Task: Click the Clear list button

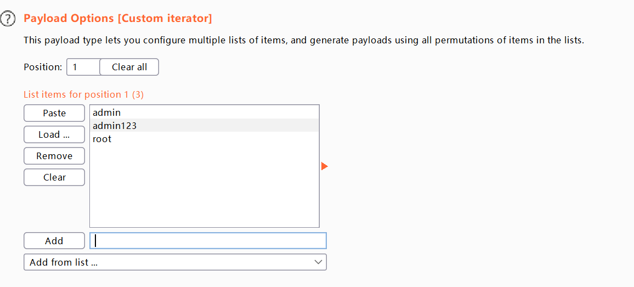Action: [x=54, y=177]
